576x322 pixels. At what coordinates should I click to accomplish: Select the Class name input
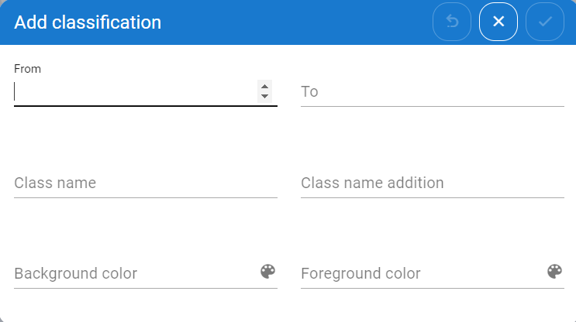pyautogui.click(x=145, y=183)
